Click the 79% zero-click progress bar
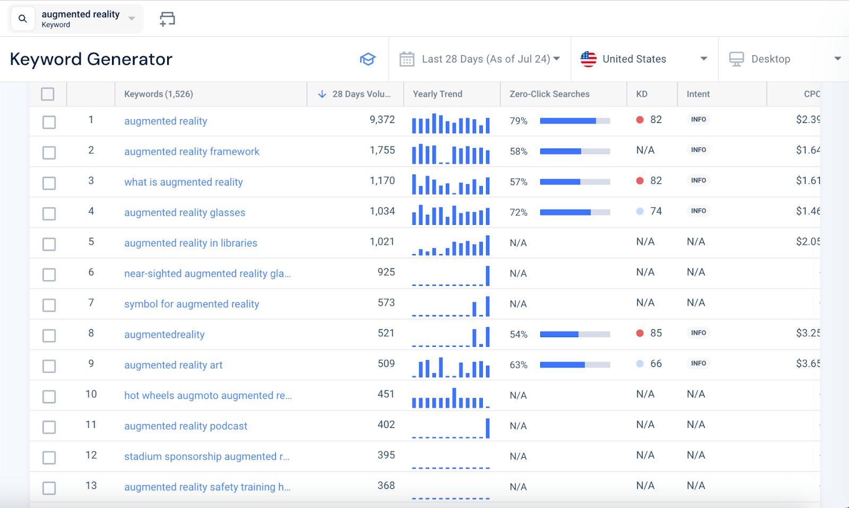This screenshot has width=849, height=508. pyautogui.click(x=575, y=121)
